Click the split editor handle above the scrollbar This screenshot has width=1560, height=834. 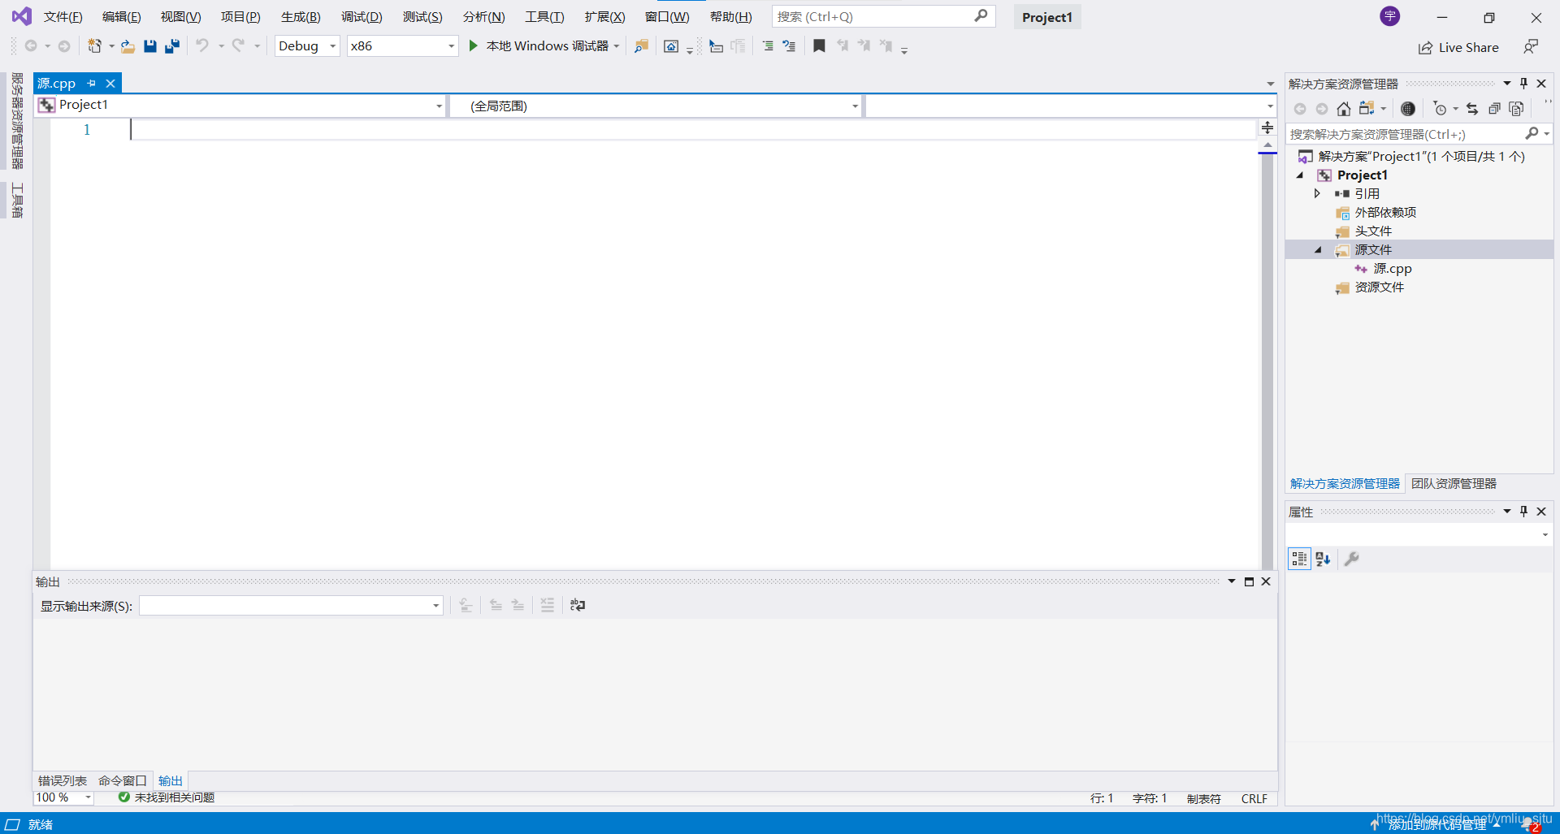[1267, 127]
